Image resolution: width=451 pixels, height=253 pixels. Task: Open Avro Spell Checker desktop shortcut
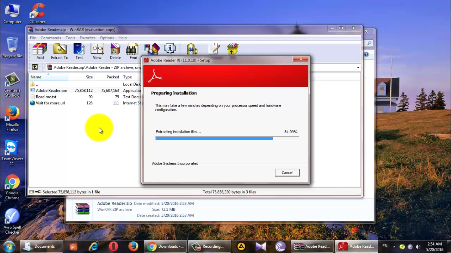point(12,222)
